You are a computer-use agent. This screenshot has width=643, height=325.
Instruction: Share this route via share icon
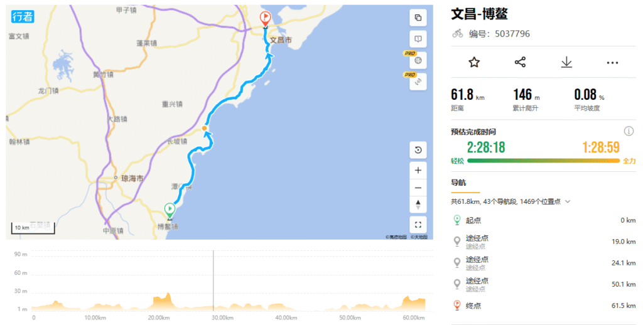(520, 62)
